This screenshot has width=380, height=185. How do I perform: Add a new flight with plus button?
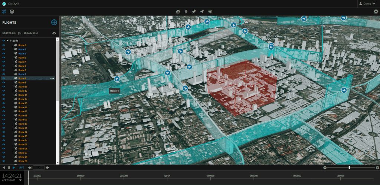point(54,22)
